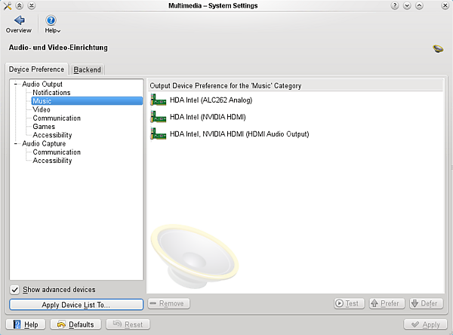Collapse the Audio Output tree node
Image resolution: width=453 pixels, height=335 pixels.
point(16,84)
